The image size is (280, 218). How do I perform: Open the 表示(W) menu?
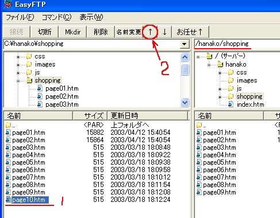91,17
